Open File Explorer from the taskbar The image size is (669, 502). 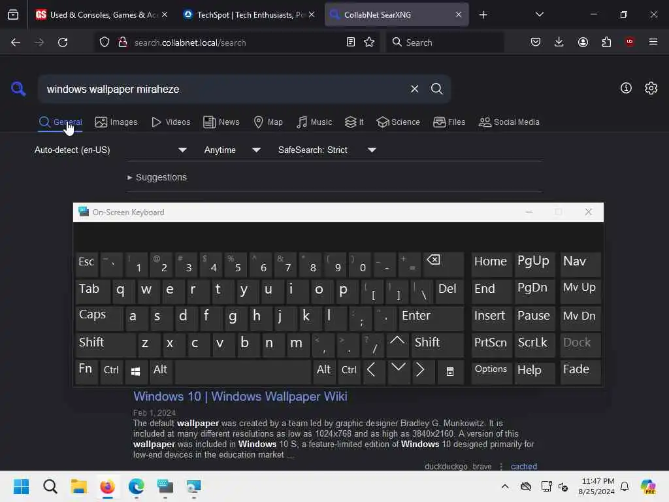79,486
